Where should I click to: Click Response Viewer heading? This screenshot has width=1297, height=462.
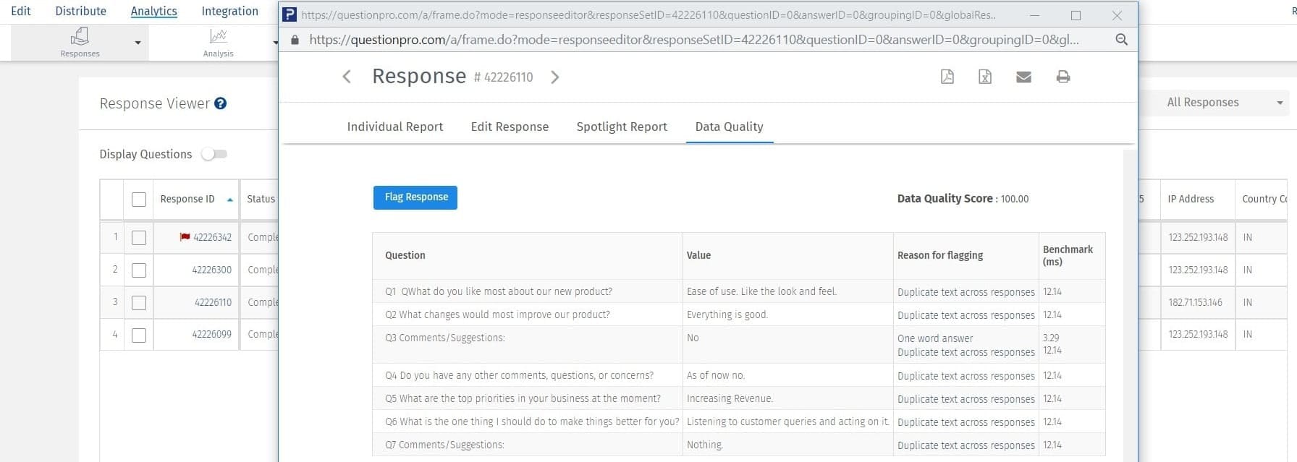[155, 103]
